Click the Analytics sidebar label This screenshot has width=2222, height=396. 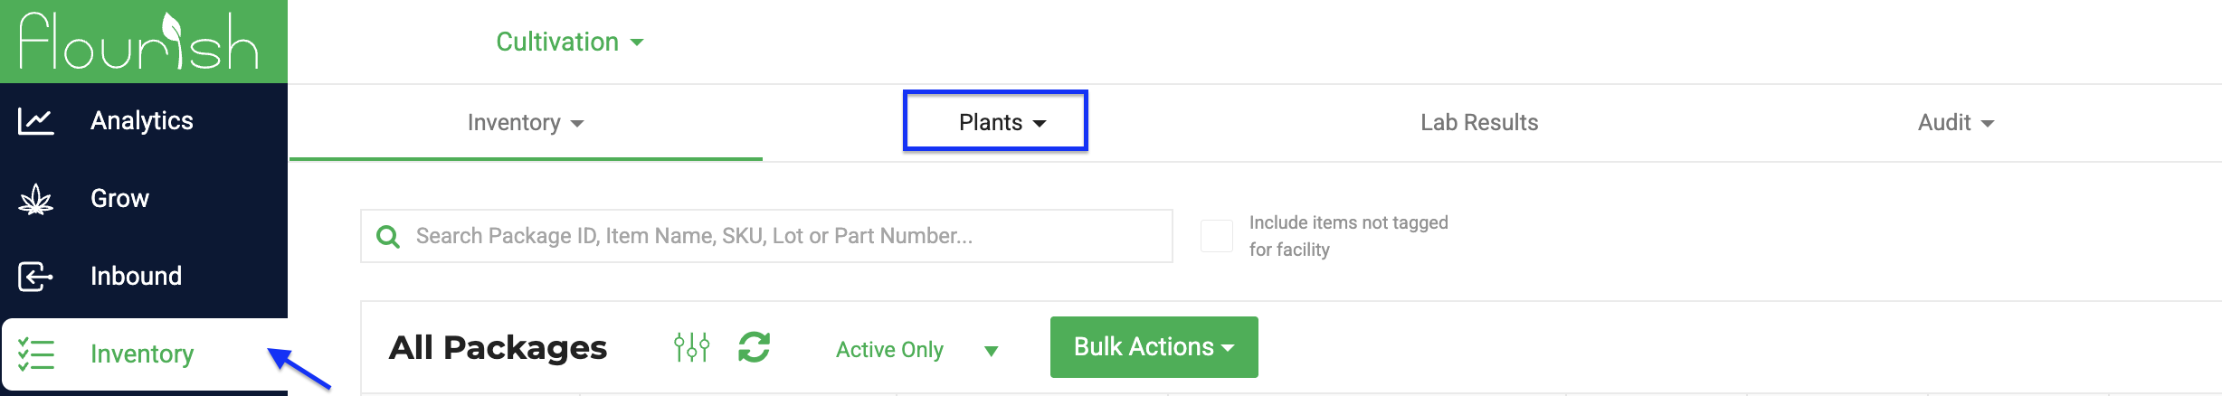[x=142, y=121]
